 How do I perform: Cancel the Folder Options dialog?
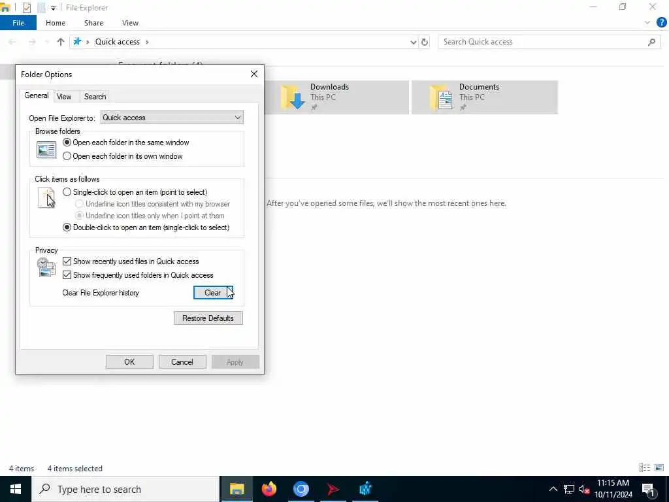point(182,362)
